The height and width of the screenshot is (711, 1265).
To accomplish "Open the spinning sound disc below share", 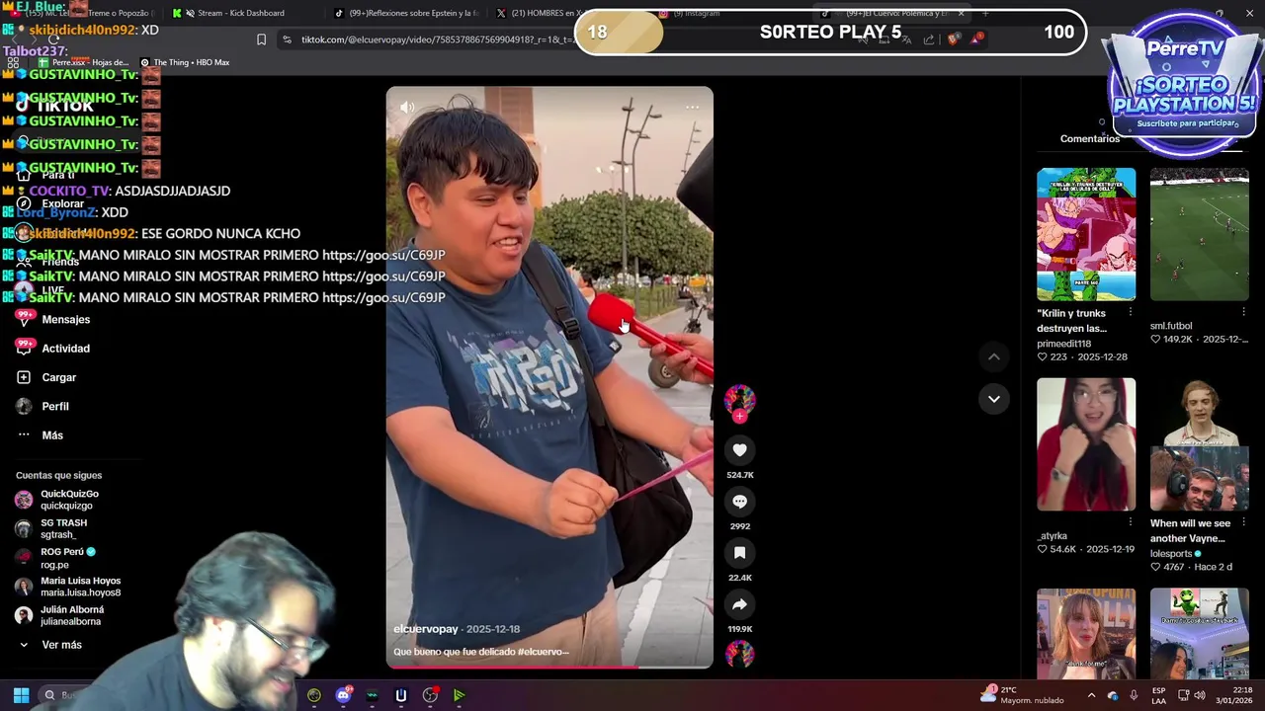I will 739,654.
